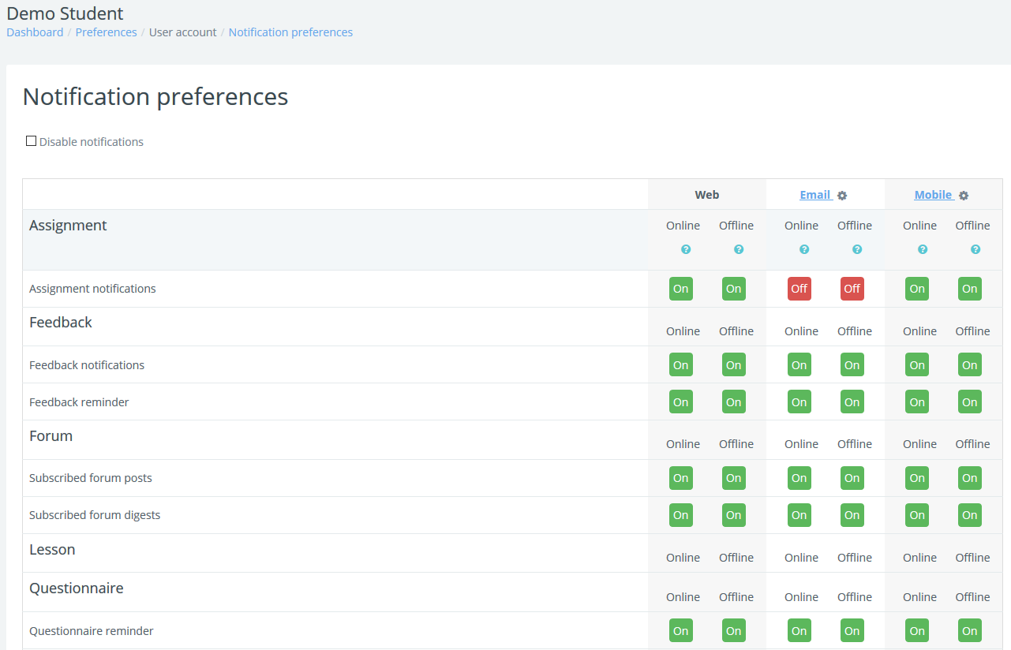Click the Email column header link

[x=815, y=195]
